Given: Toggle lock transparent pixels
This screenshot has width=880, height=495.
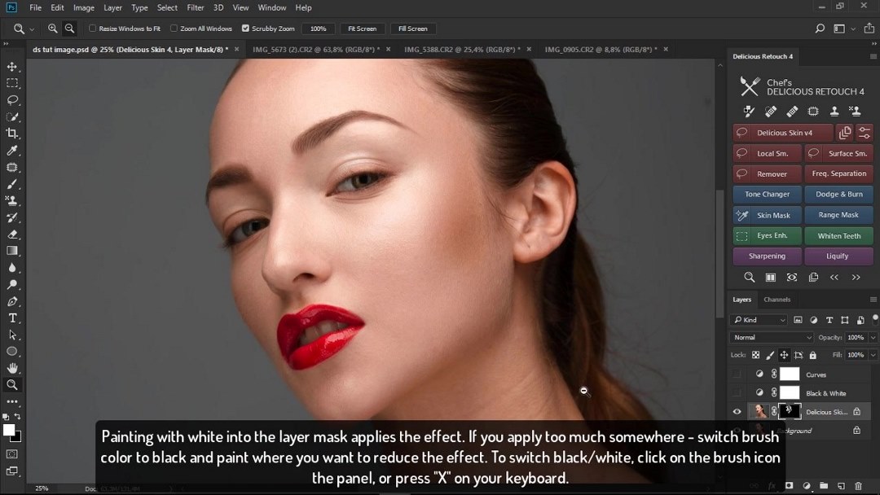Looking at the screenshot, I should coord(756,355).
